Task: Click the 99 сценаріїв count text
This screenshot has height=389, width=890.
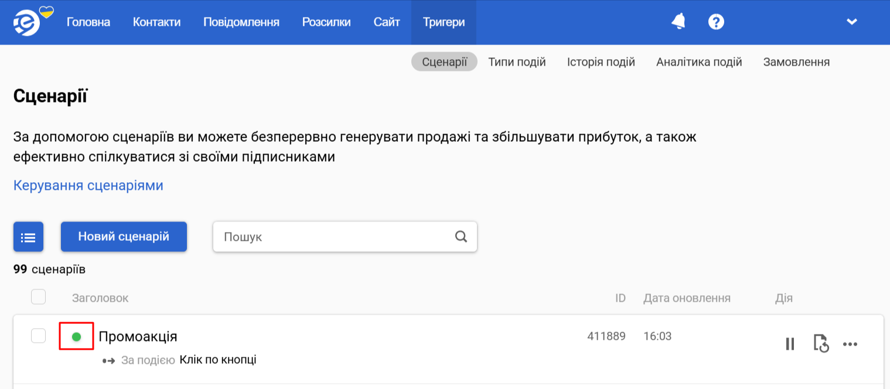Action: point(49,269)
